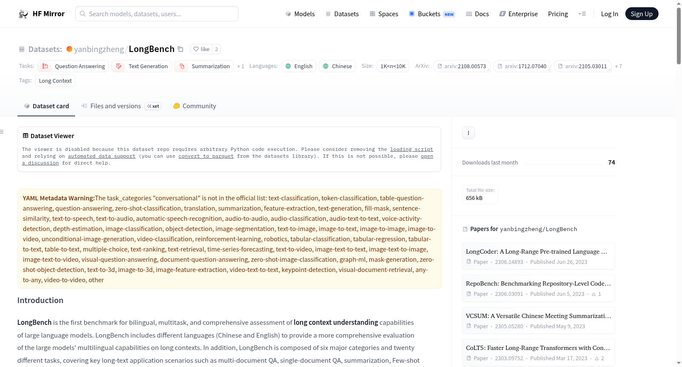Select the 1K<n<10K size tag
This screenshot has height=367, width=682.
(393, 66)
